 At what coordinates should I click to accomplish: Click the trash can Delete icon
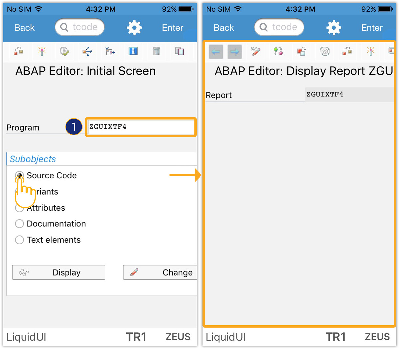156,51
